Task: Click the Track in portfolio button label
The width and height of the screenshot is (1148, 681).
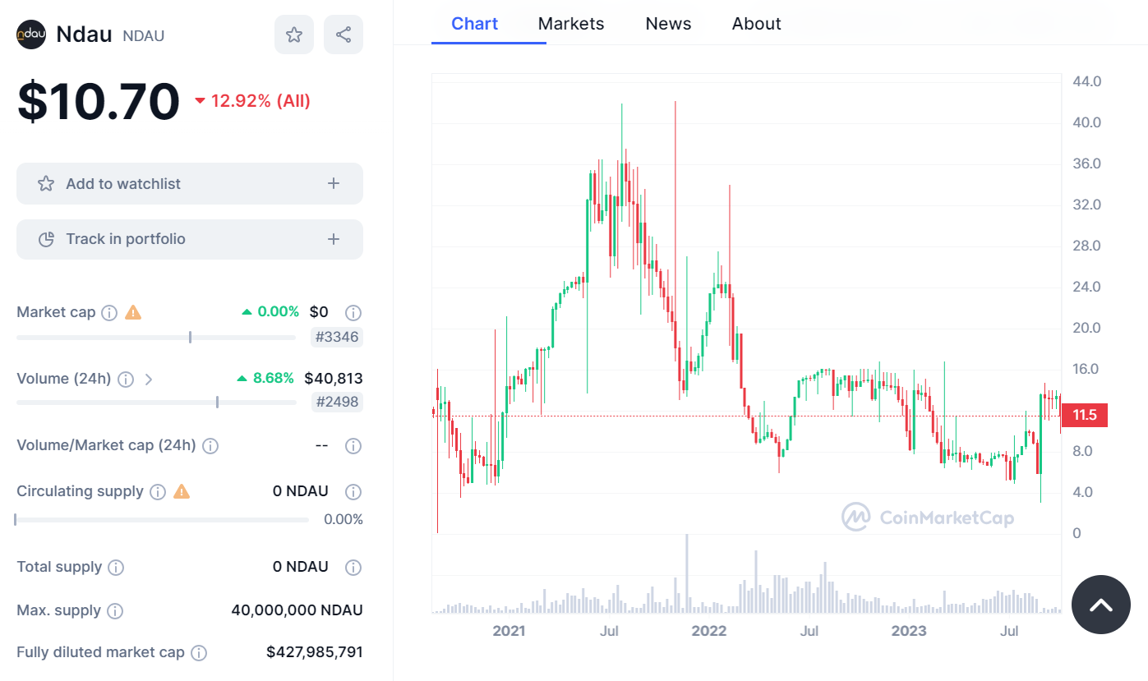Action: pos(126,239)
